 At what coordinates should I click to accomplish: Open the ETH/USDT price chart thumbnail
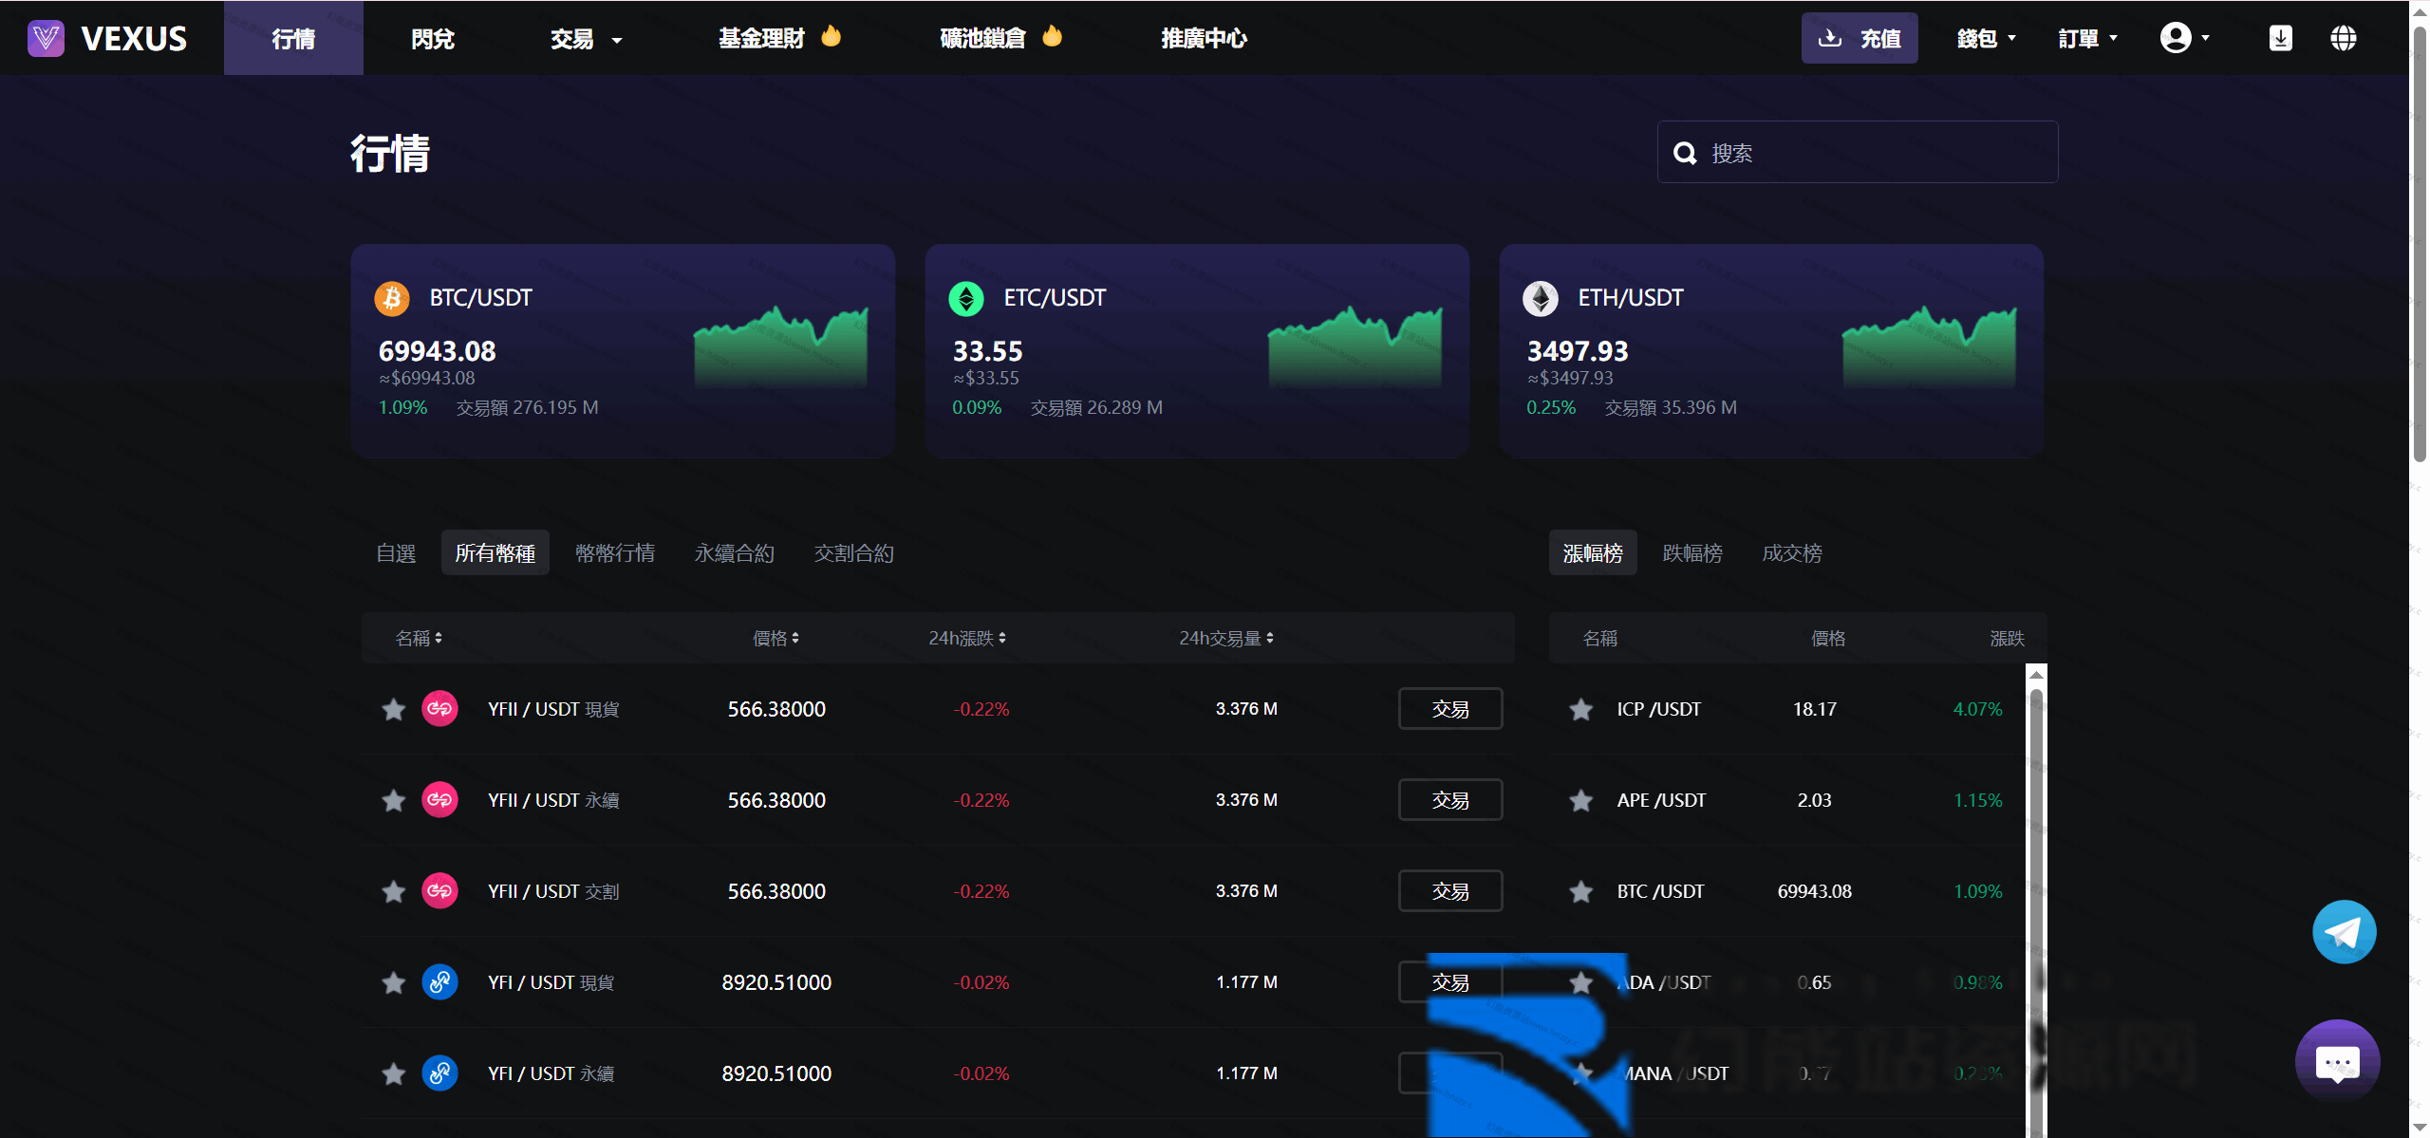coord(1929,346)
